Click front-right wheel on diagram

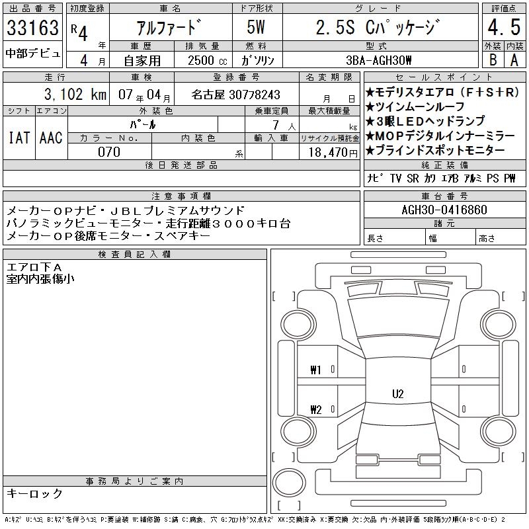[x=499, y=325]
